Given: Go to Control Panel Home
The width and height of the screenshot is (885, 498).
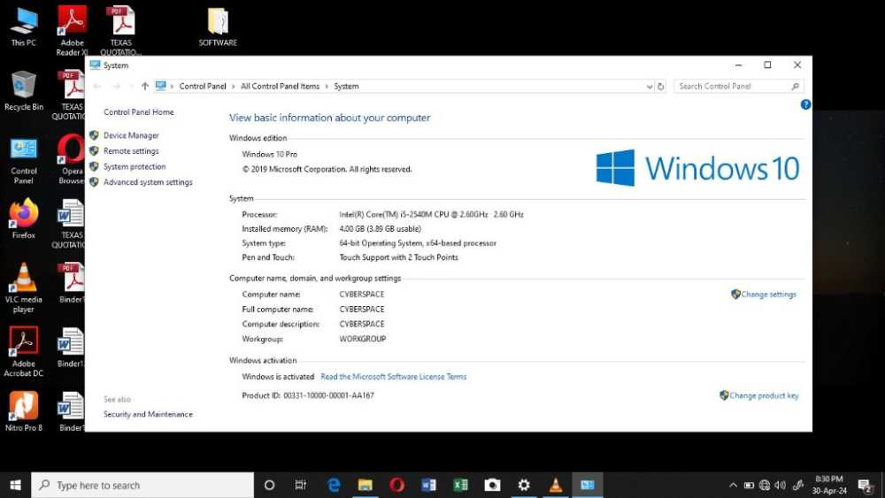Looking at the screenshot, I should [138, 112].
